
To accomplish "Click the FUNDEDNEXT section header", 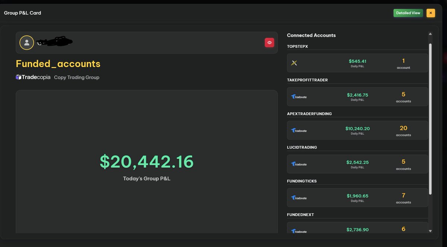I will (x=300, y=215).
